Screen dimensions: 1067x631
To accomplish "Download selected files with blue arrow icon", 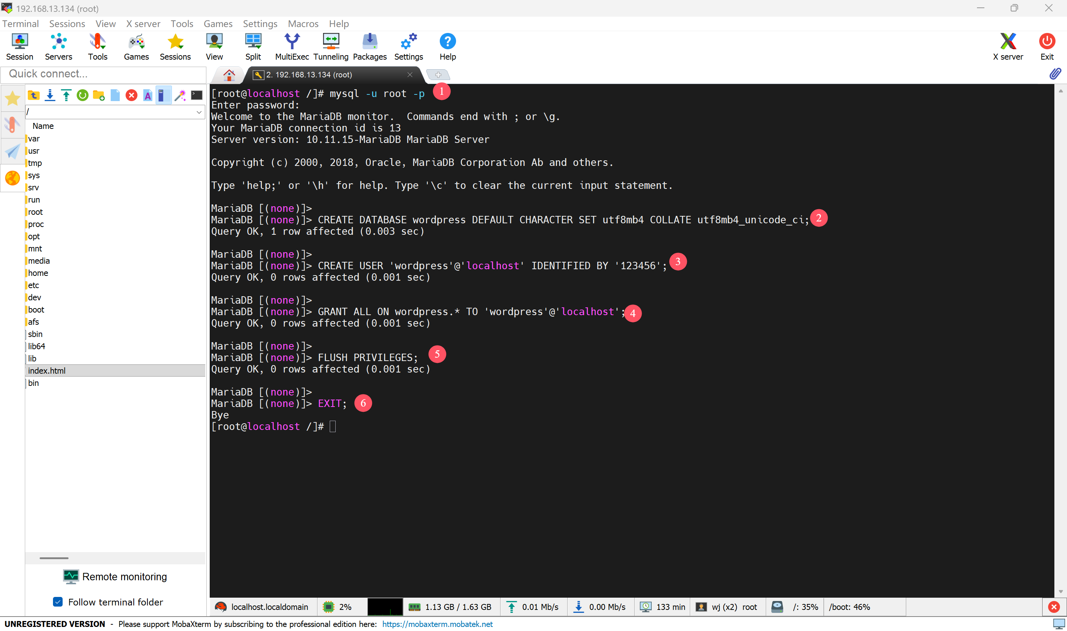I will [50, 95].
